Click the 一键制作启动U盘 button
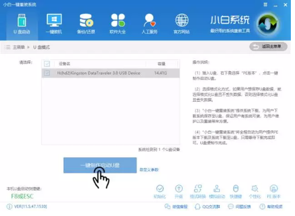Image resolution: width=295 pixels, height=216 pixels. (x=100, y=165)
